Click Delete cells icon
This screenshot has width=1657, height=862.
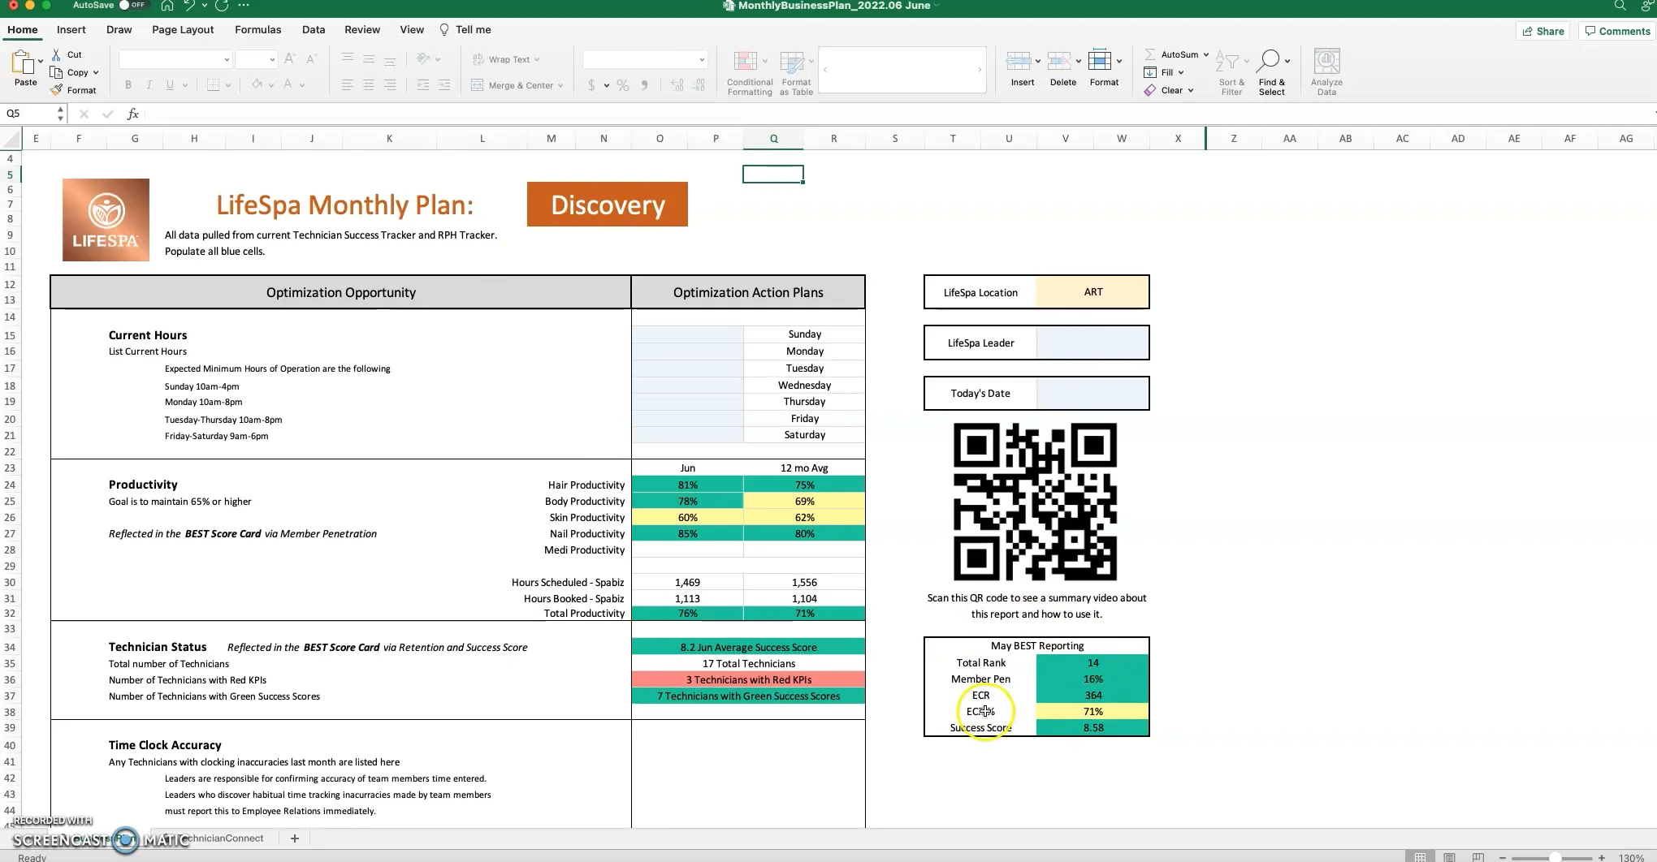pos(1059,61)
